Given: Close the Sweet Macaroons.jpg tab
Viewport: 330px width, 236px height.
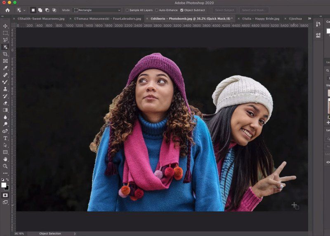Looking at the screenshot, I should coord(14,19).
